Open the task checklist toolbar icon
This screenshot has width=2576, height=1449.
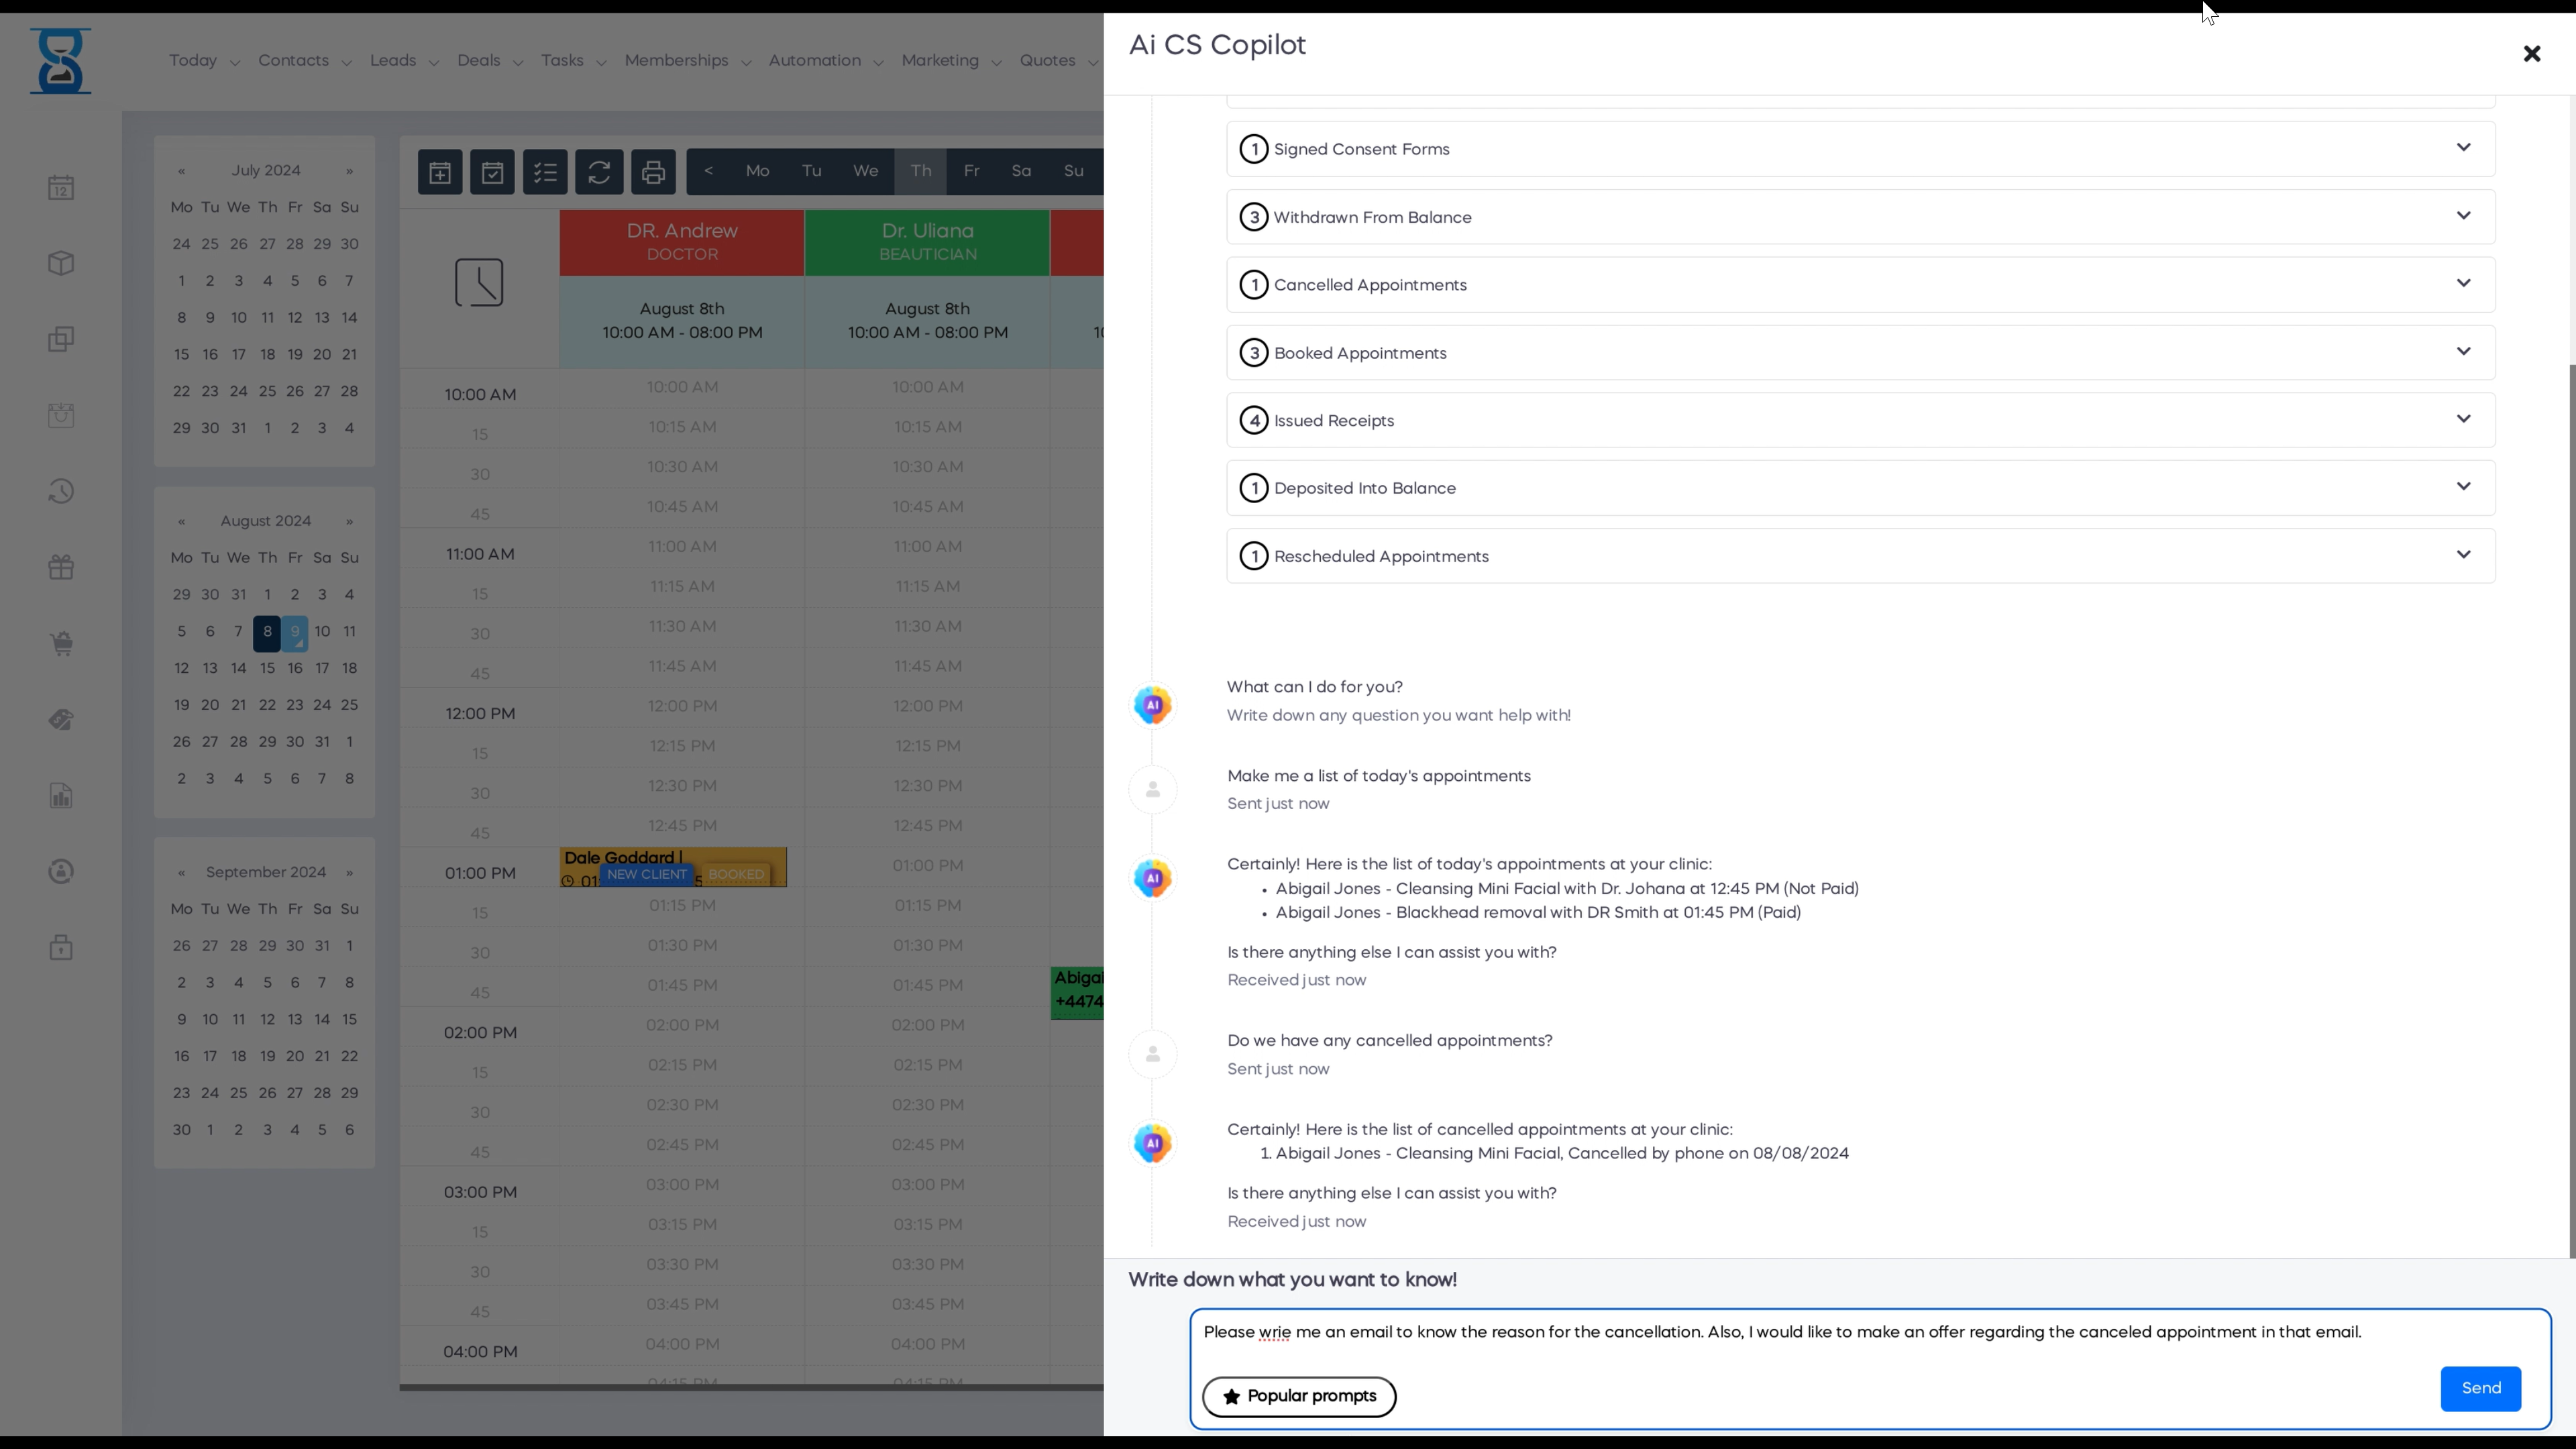[545, 171]
